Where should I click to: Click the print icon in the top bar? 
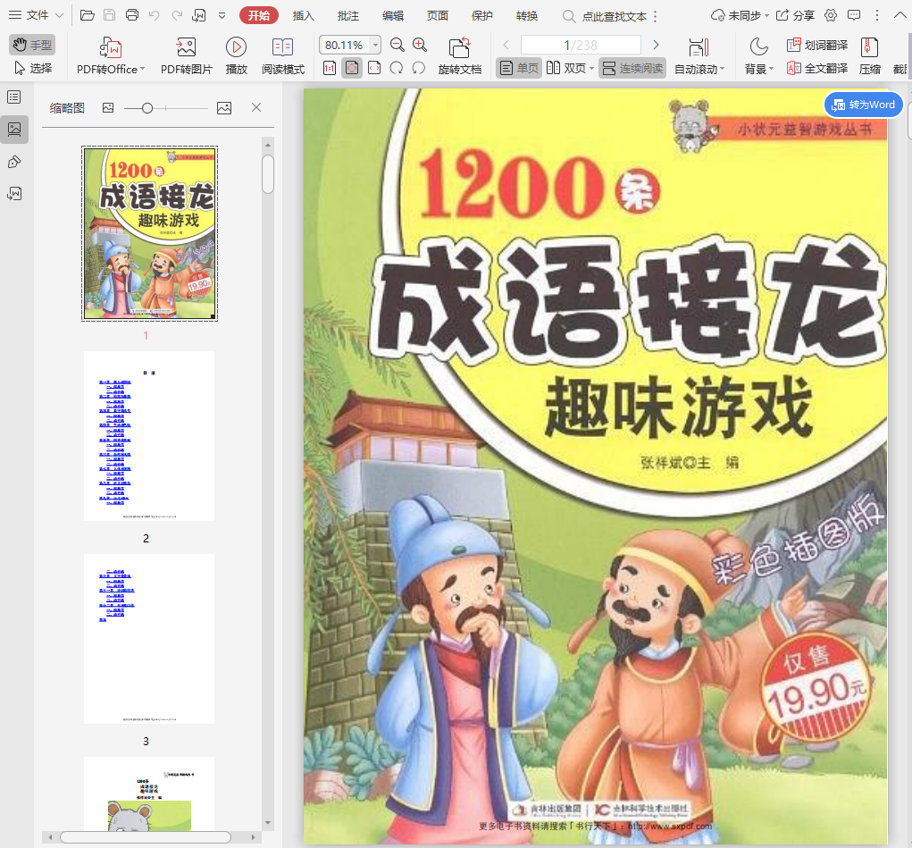[132, 15]
